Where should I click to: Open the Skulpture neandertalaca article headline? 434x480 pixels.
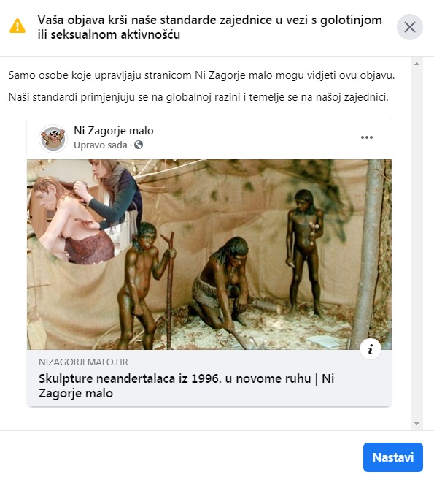[x=186, y=386]
